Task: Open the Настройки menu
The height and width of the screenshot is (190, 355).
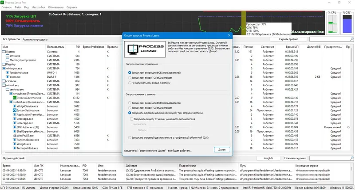Action: 38,7
